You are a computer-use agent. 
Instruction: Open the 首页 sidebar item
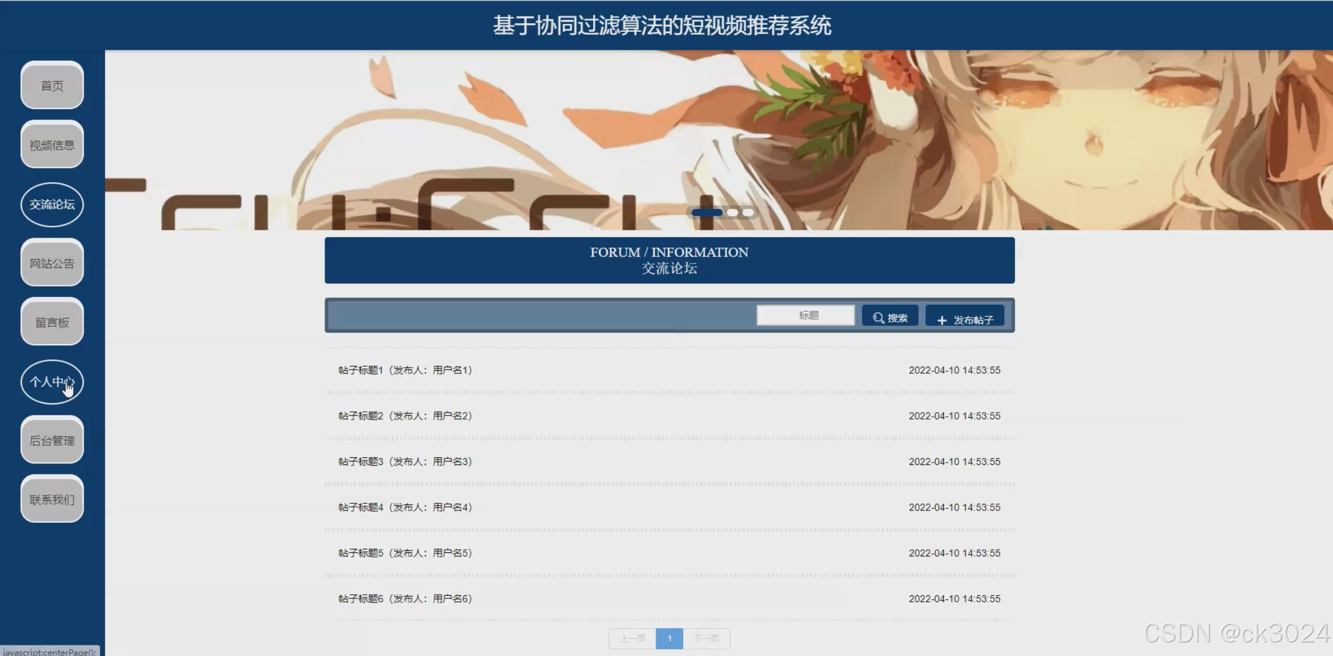52,86
